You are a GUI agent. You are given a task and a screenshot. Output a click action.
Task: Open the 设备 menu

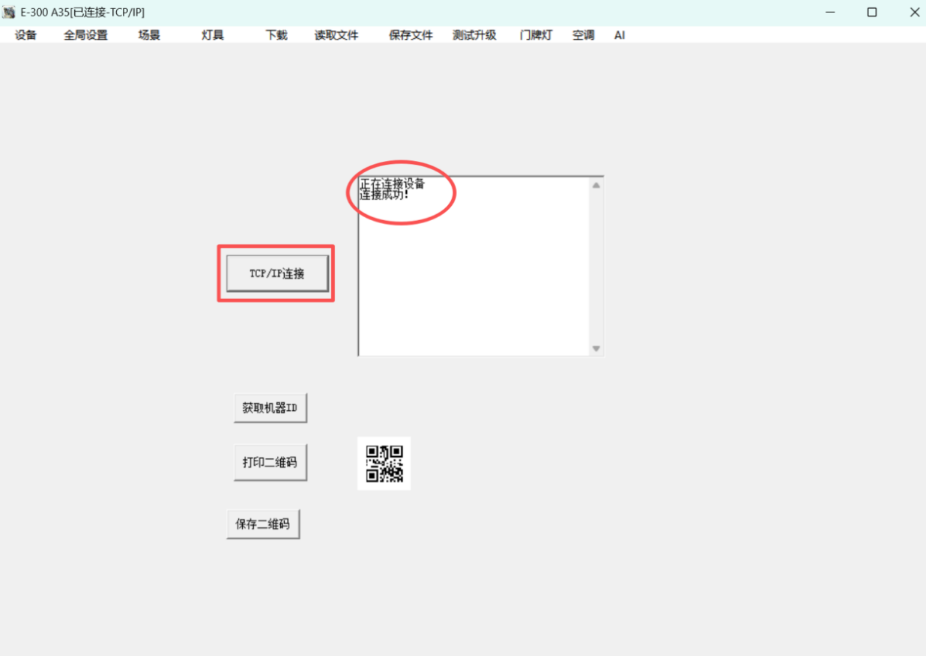[x=25, y=35]
